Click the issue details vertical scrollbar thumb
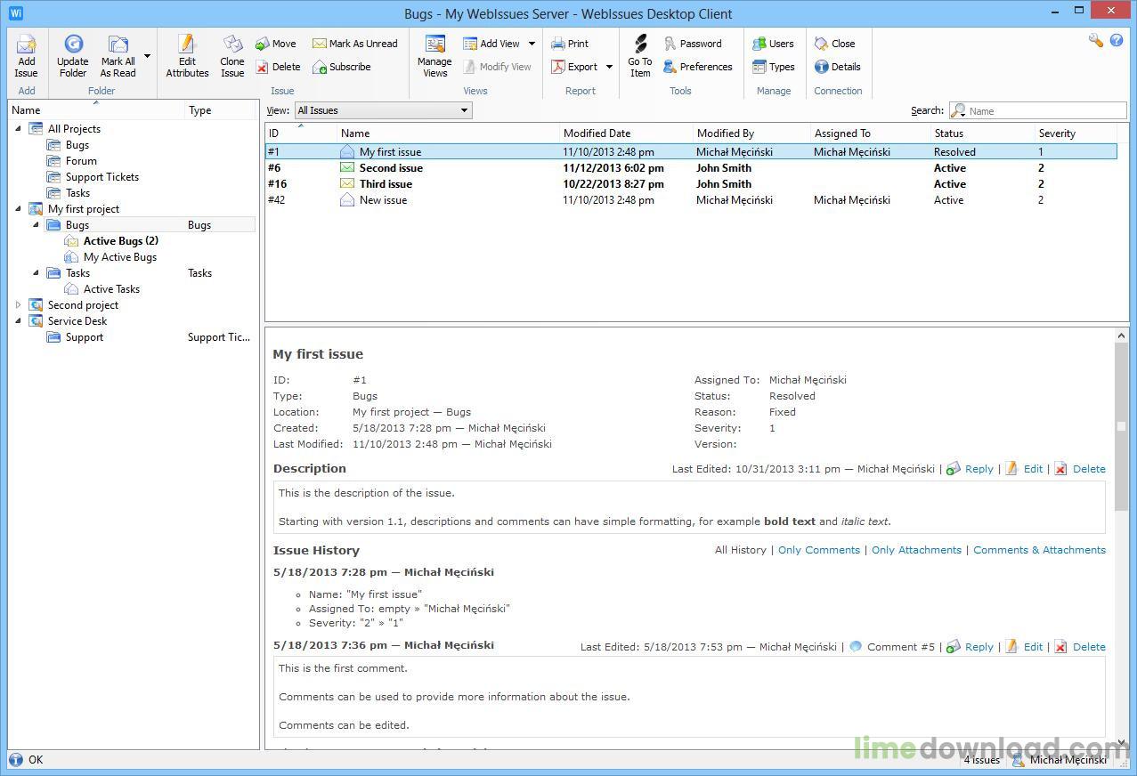This screenshot has width=1137, height=776. click(1122, 425)
